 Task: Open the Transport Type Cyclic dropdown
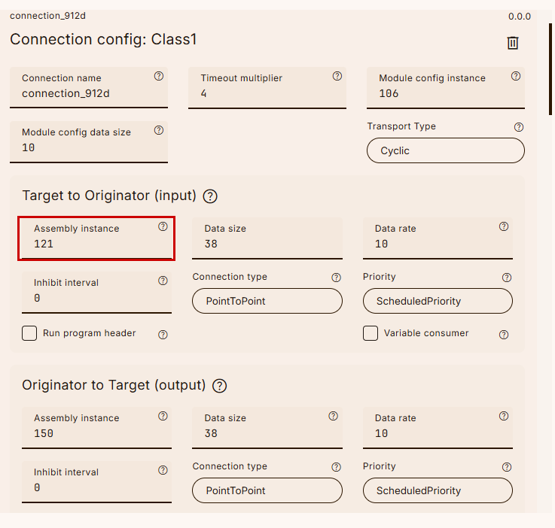tap(445, 150)
